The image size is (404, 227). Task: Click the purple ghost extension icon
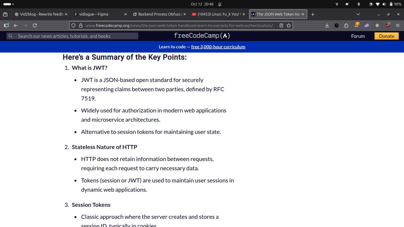367,26
